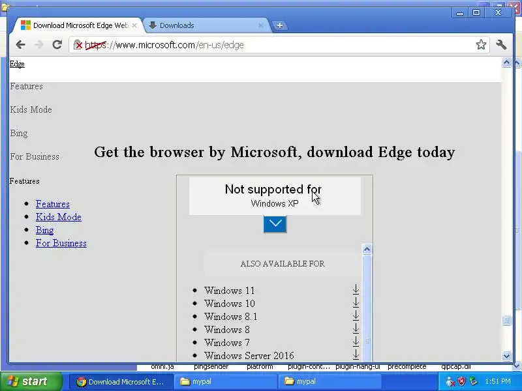Go back with the browser back arrow
522x391 pixels.
[x=20, y=44]
